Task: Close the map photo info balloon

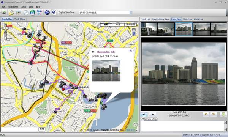Action: coord(131,50)
